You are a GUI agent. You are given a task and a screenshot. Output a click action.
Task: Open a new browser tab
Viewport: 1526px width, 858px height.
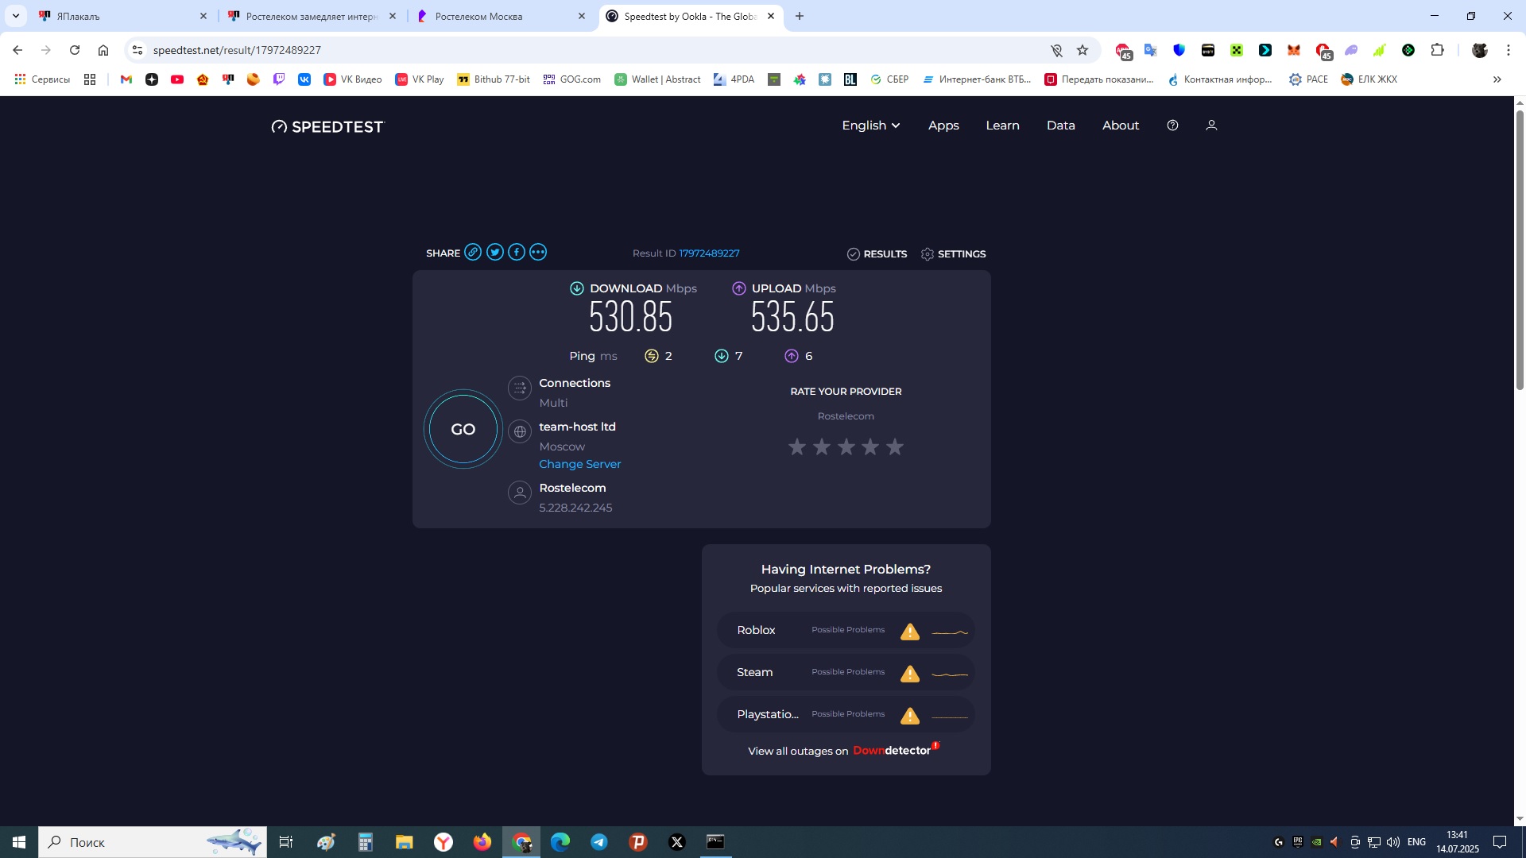(800, 16)
